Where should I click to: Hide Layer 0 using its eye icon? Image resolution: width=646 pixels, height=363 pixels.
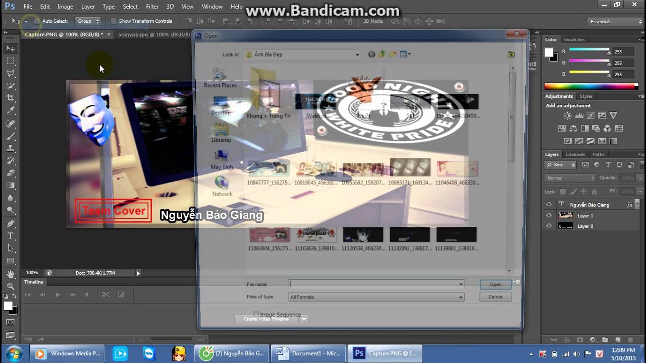pyautogui.click(x=549, y=226)
